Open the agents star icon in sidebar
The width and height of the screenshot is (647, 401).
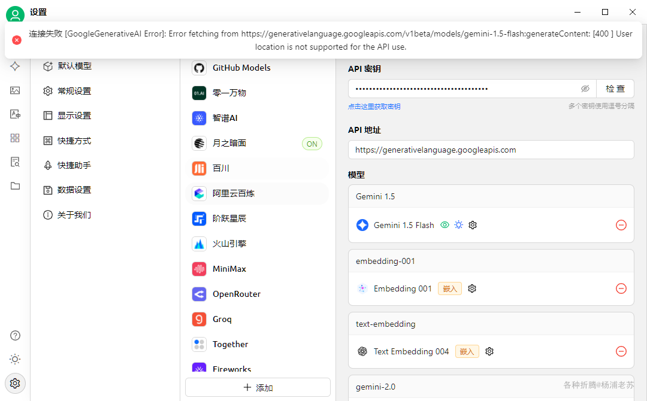click(15, 66)
